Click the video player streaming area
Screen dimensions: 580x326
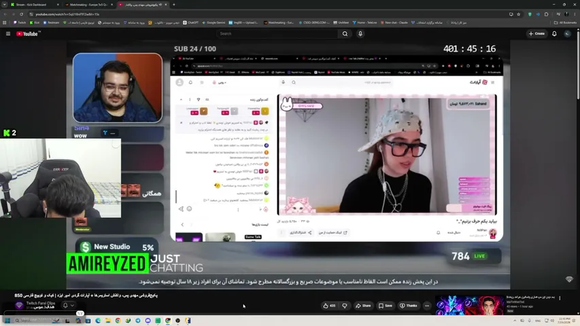288,164
